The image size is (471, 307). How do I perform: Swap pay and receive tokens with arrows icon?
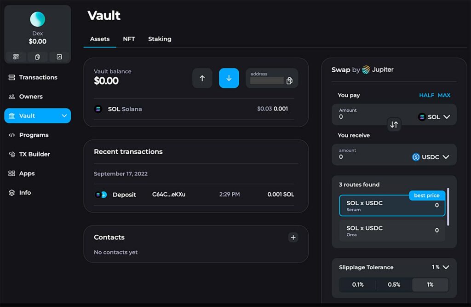(x=394, y=125)
